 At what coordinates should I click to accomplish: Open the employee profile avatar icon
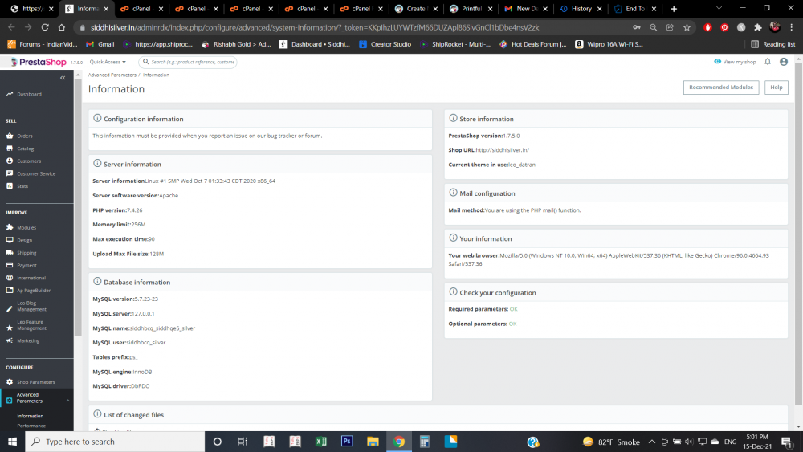pos(784,62)
